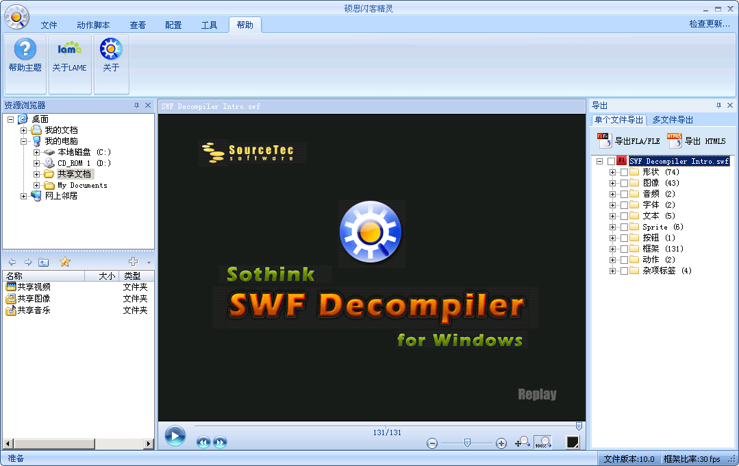Check the 音频 (2) checkbox
Screen dimensions: 739x466
tap(624, 194)
